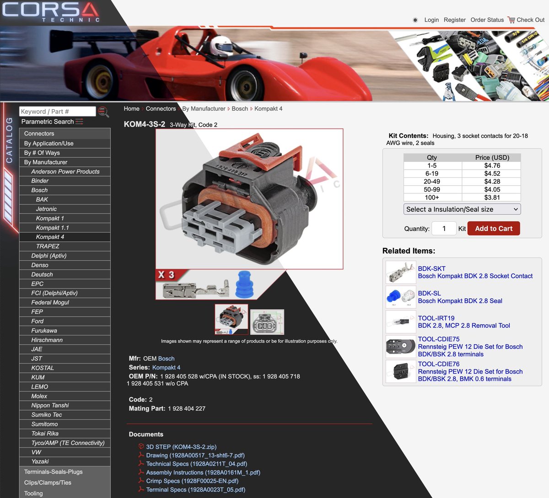549x498 pixels.
Task: Open Bosch breadcrumb link
Action: [240, 108]
